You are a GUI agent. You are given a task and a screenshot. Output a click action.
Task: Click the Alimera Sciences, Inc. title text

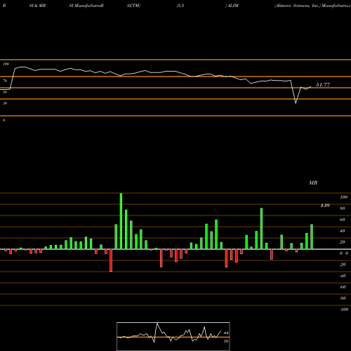click(x=298, y=6)
